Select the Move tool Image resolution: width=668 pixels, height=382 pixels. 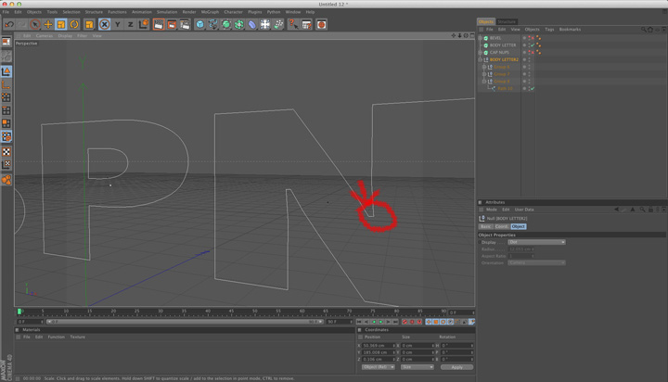48,24
